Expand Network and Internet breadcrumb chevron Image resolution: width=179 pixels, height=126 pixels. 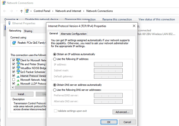pos(84,11)
